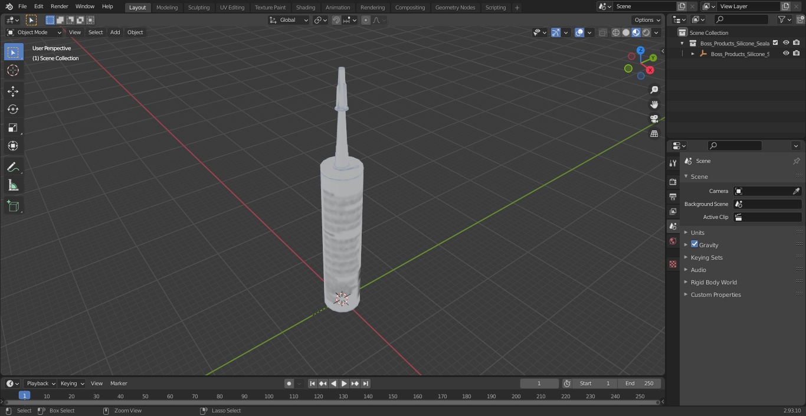The height and width of the screenshot is (416, 806).
Task: Activate the Select Box tool in the toolbar
Action: coord(13,52)
